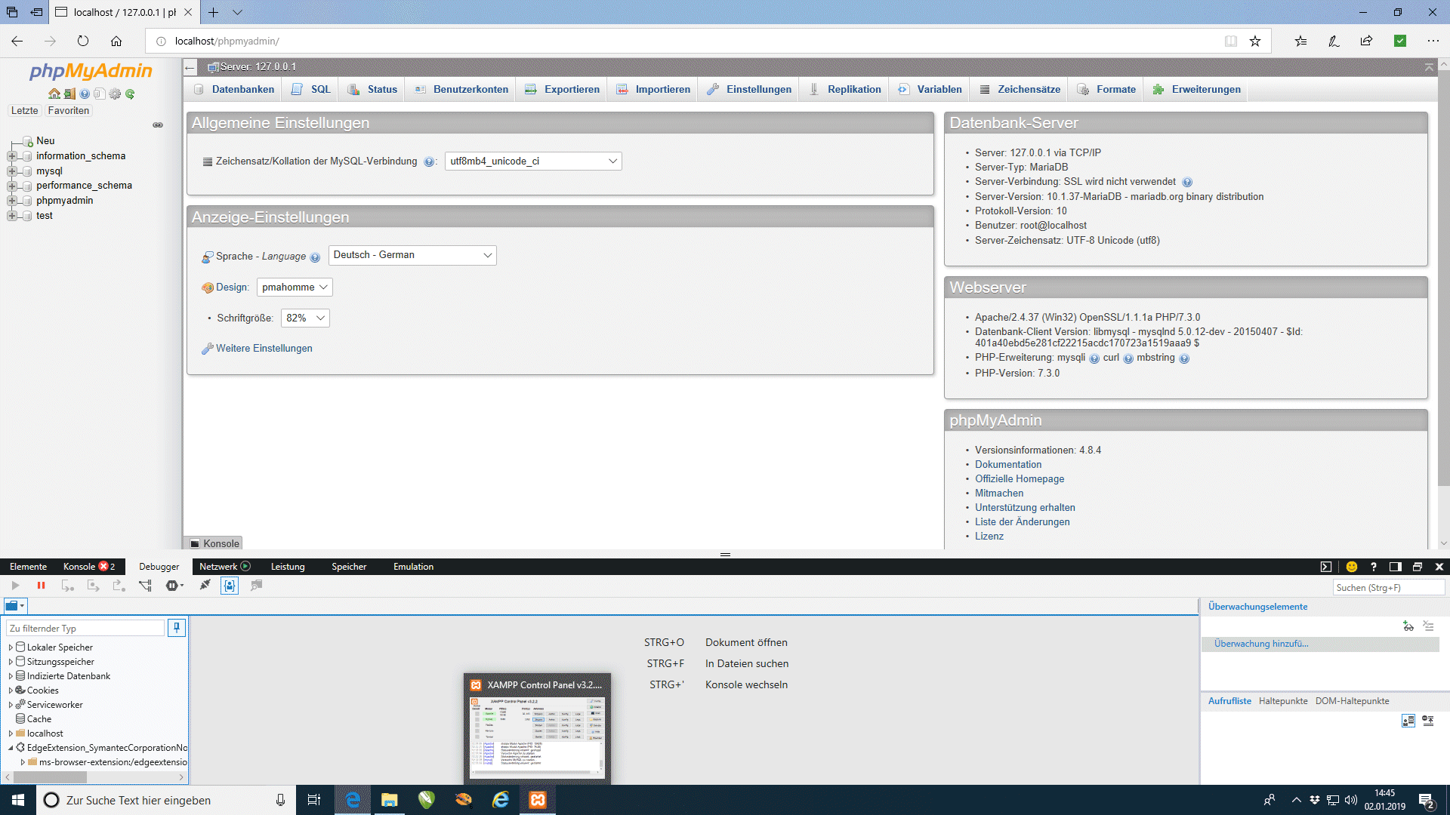Click the Liste der Änderungen link
The width and height of the screenshot is (1450, 815).
click(1022, 522)
